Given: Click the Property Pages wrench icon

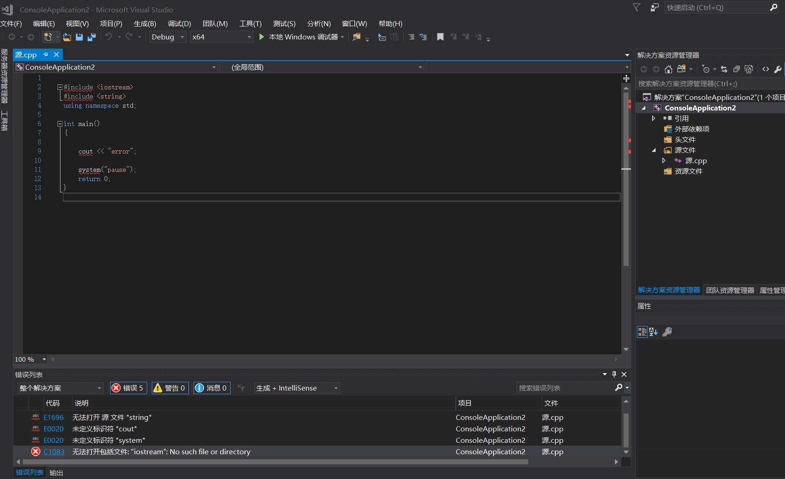Looking at the screenshot, I should point(667,332).
